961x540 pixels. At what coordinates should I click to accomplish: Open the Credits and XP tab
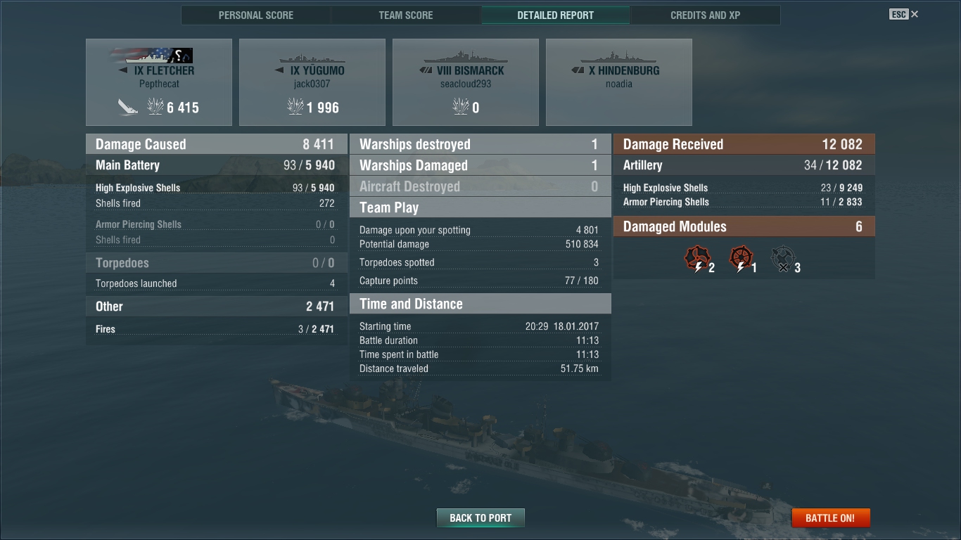(706, 15)
